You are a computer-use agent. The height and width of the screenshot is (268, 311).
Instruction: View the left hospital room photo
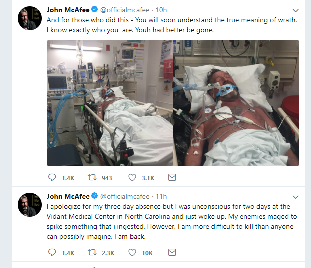pos(109,103)
